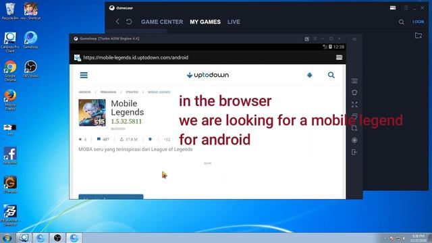This screenshot has width=432, height=243.
Task: Open the emulator browser tabs menu icon
Action: click(x=339, y=57)
